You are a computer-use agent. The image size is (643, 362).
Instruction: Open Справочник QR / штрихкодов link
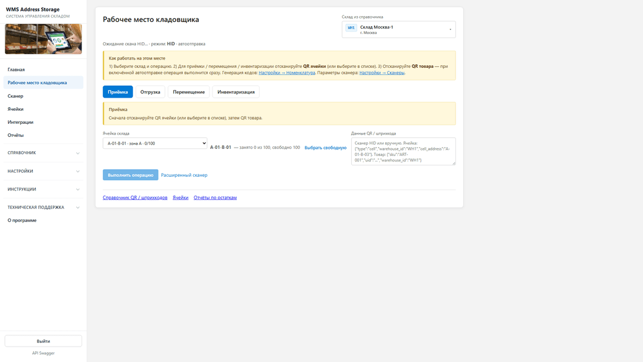point(135,198)
